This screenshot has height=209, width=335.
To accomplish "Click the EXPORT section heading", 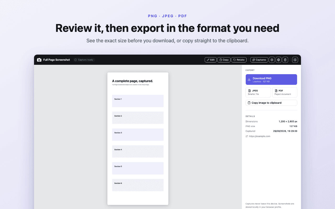I will click(x=250, y=70).
